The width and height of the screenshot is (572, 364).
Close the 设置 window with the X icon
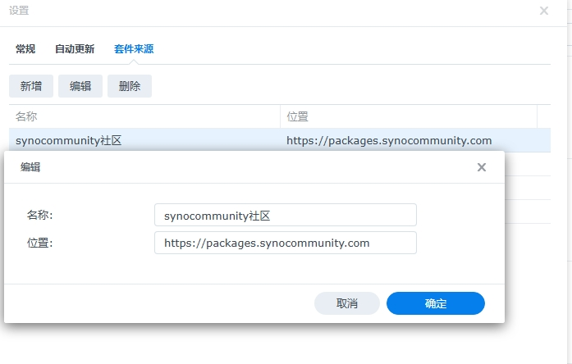tap(544, 11)
